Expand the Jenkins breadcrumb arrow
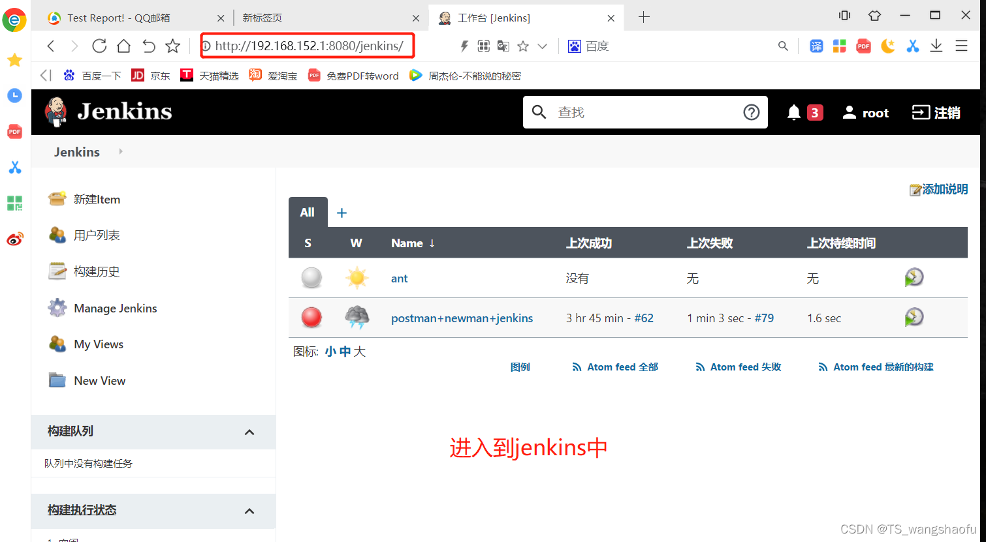Viewport: 986px width, 542px height. [121, 151]
